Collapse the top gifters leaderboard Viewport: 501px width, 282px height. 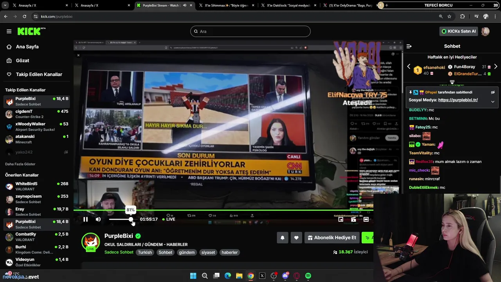click(x=452, y=82)
